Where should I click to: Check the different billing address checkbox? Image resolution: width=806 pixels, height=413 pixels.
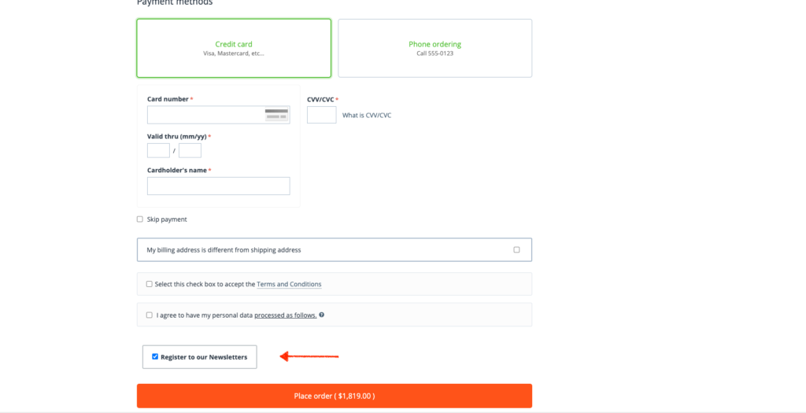[x=516, y=250]
